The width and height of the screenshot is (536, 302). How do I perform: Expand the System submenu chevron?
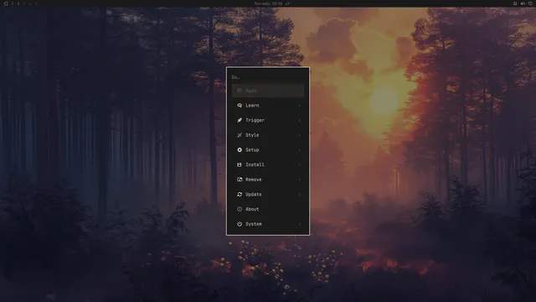300,224
